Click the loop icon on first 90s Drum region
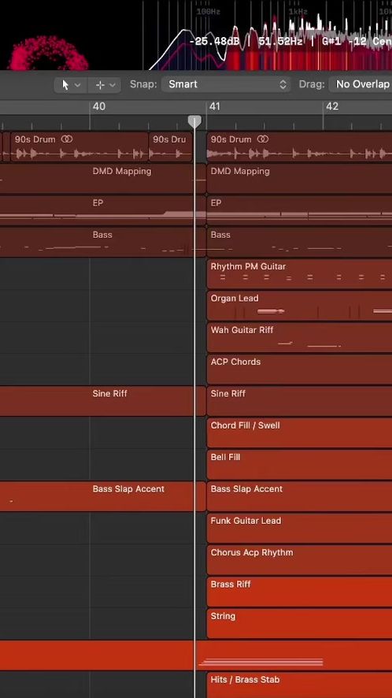Screen dimensions: 392x698 [67, 139]
